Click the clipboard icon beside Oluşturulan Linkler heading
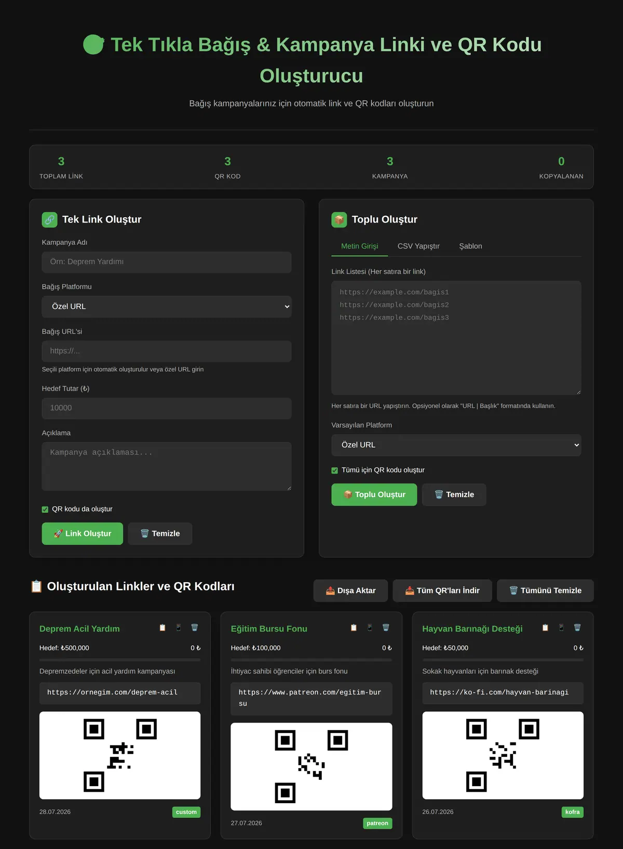The width and height of the screenshot is (623, 849). pos(36,586)
